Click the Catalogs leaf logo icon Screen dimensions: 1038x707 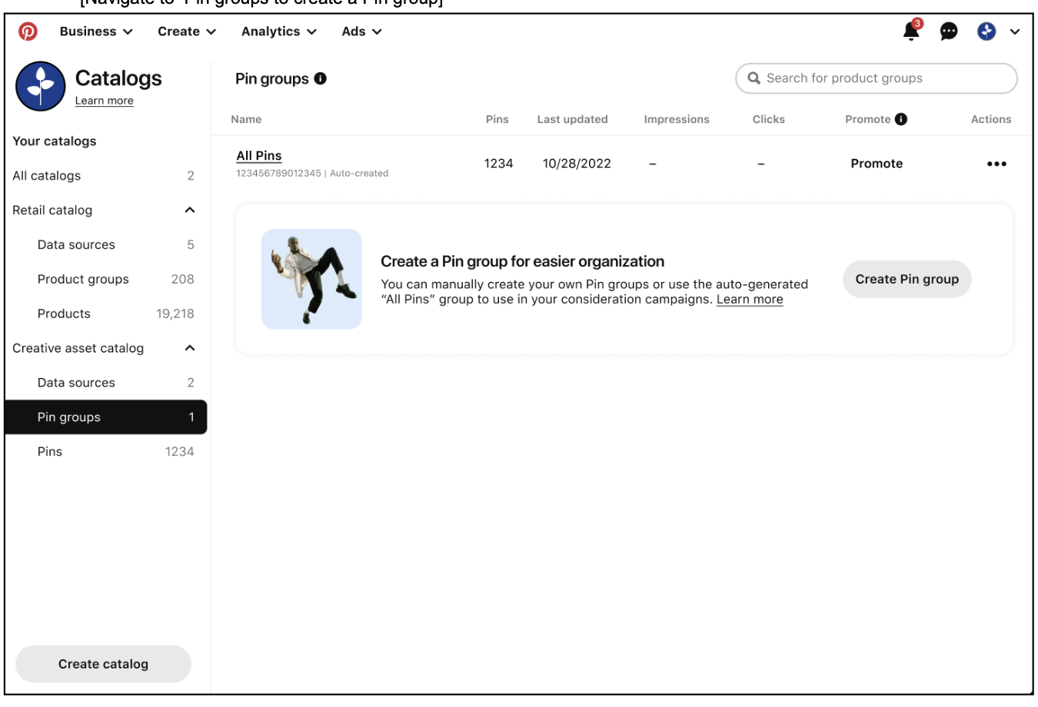pyautogui.click(x=41, y=86)
